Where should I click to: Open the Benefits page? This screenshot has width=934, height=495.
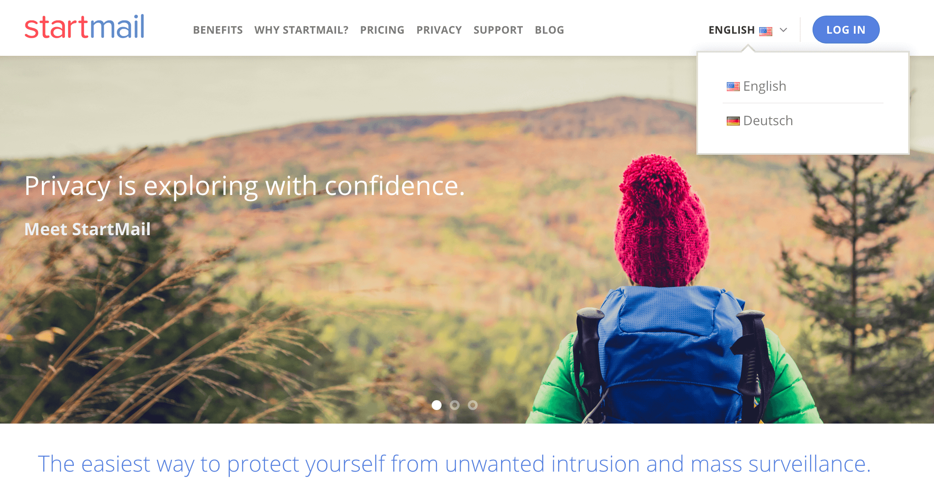pyautogui.click(x=218, y=30)
